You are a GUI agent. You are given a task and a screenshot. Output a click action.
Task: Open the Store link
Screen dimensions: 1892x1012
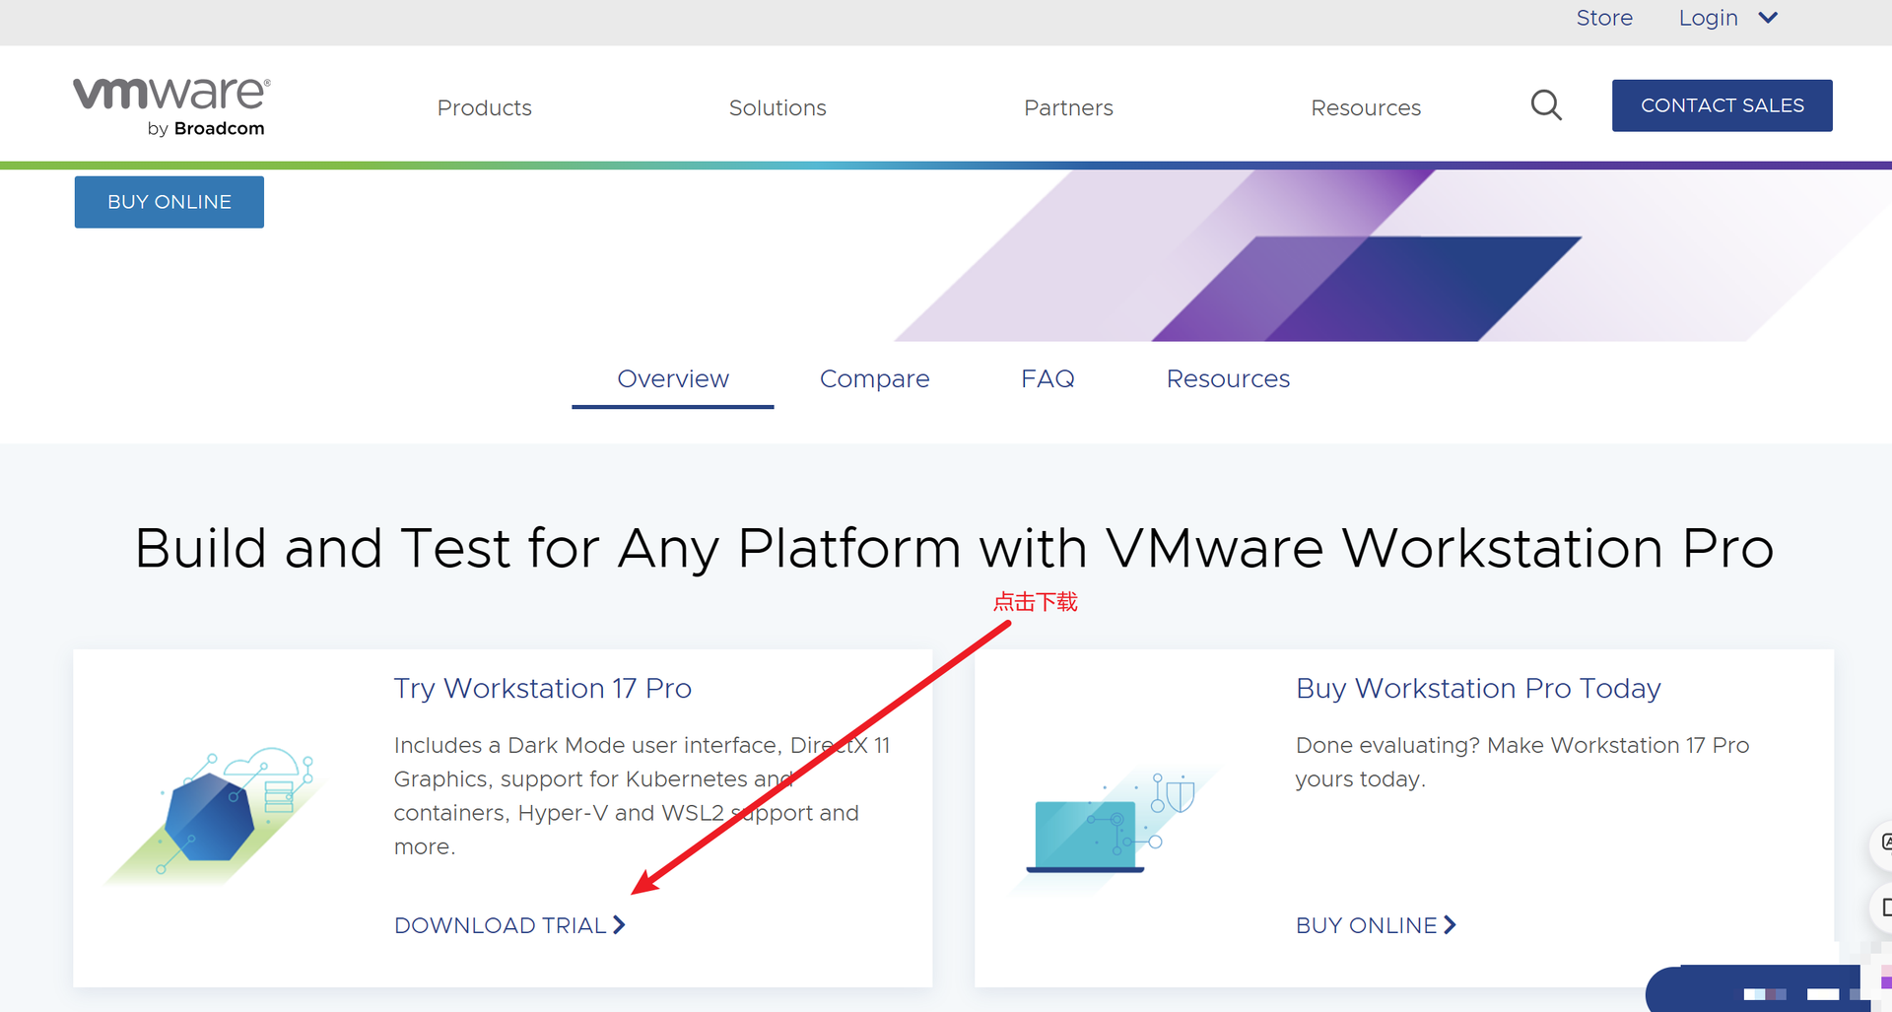point(1604,18)
